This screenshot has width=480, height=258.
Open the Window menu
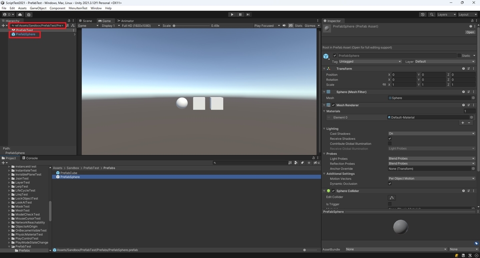pos(96,8)
